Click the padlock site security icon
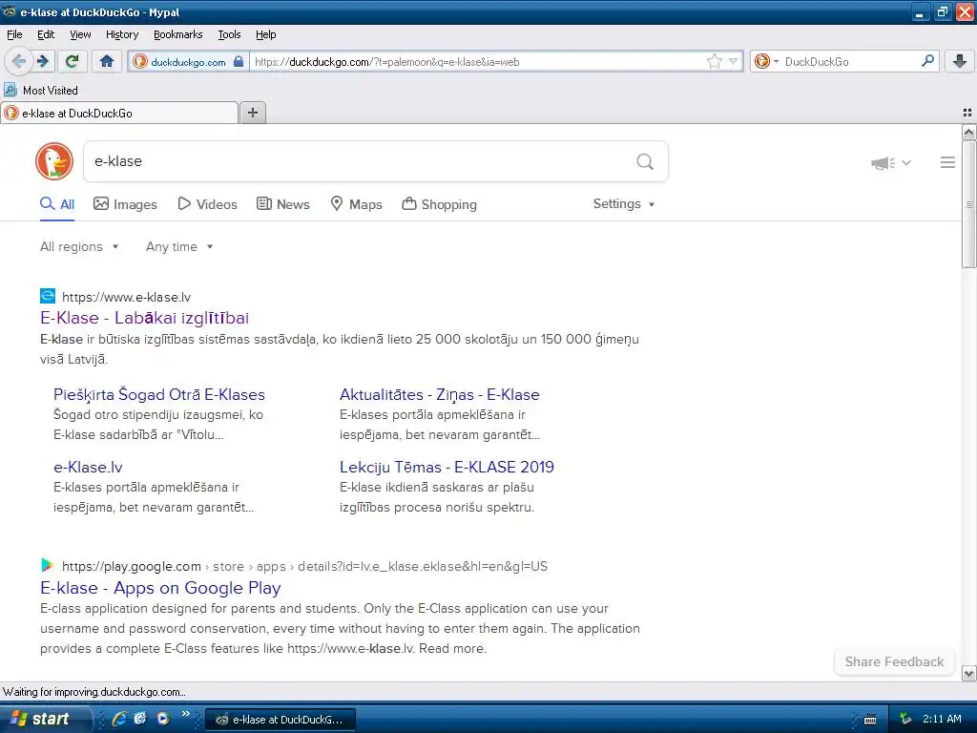 click(x=238, y=61)
